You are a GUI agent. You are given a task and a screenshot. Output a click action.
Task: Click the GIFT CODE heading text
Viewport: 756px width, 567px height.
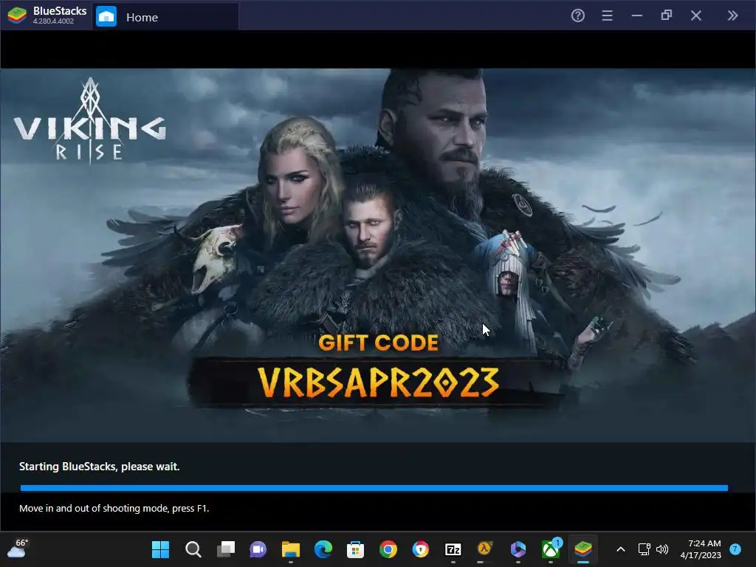tap(379, 343)
